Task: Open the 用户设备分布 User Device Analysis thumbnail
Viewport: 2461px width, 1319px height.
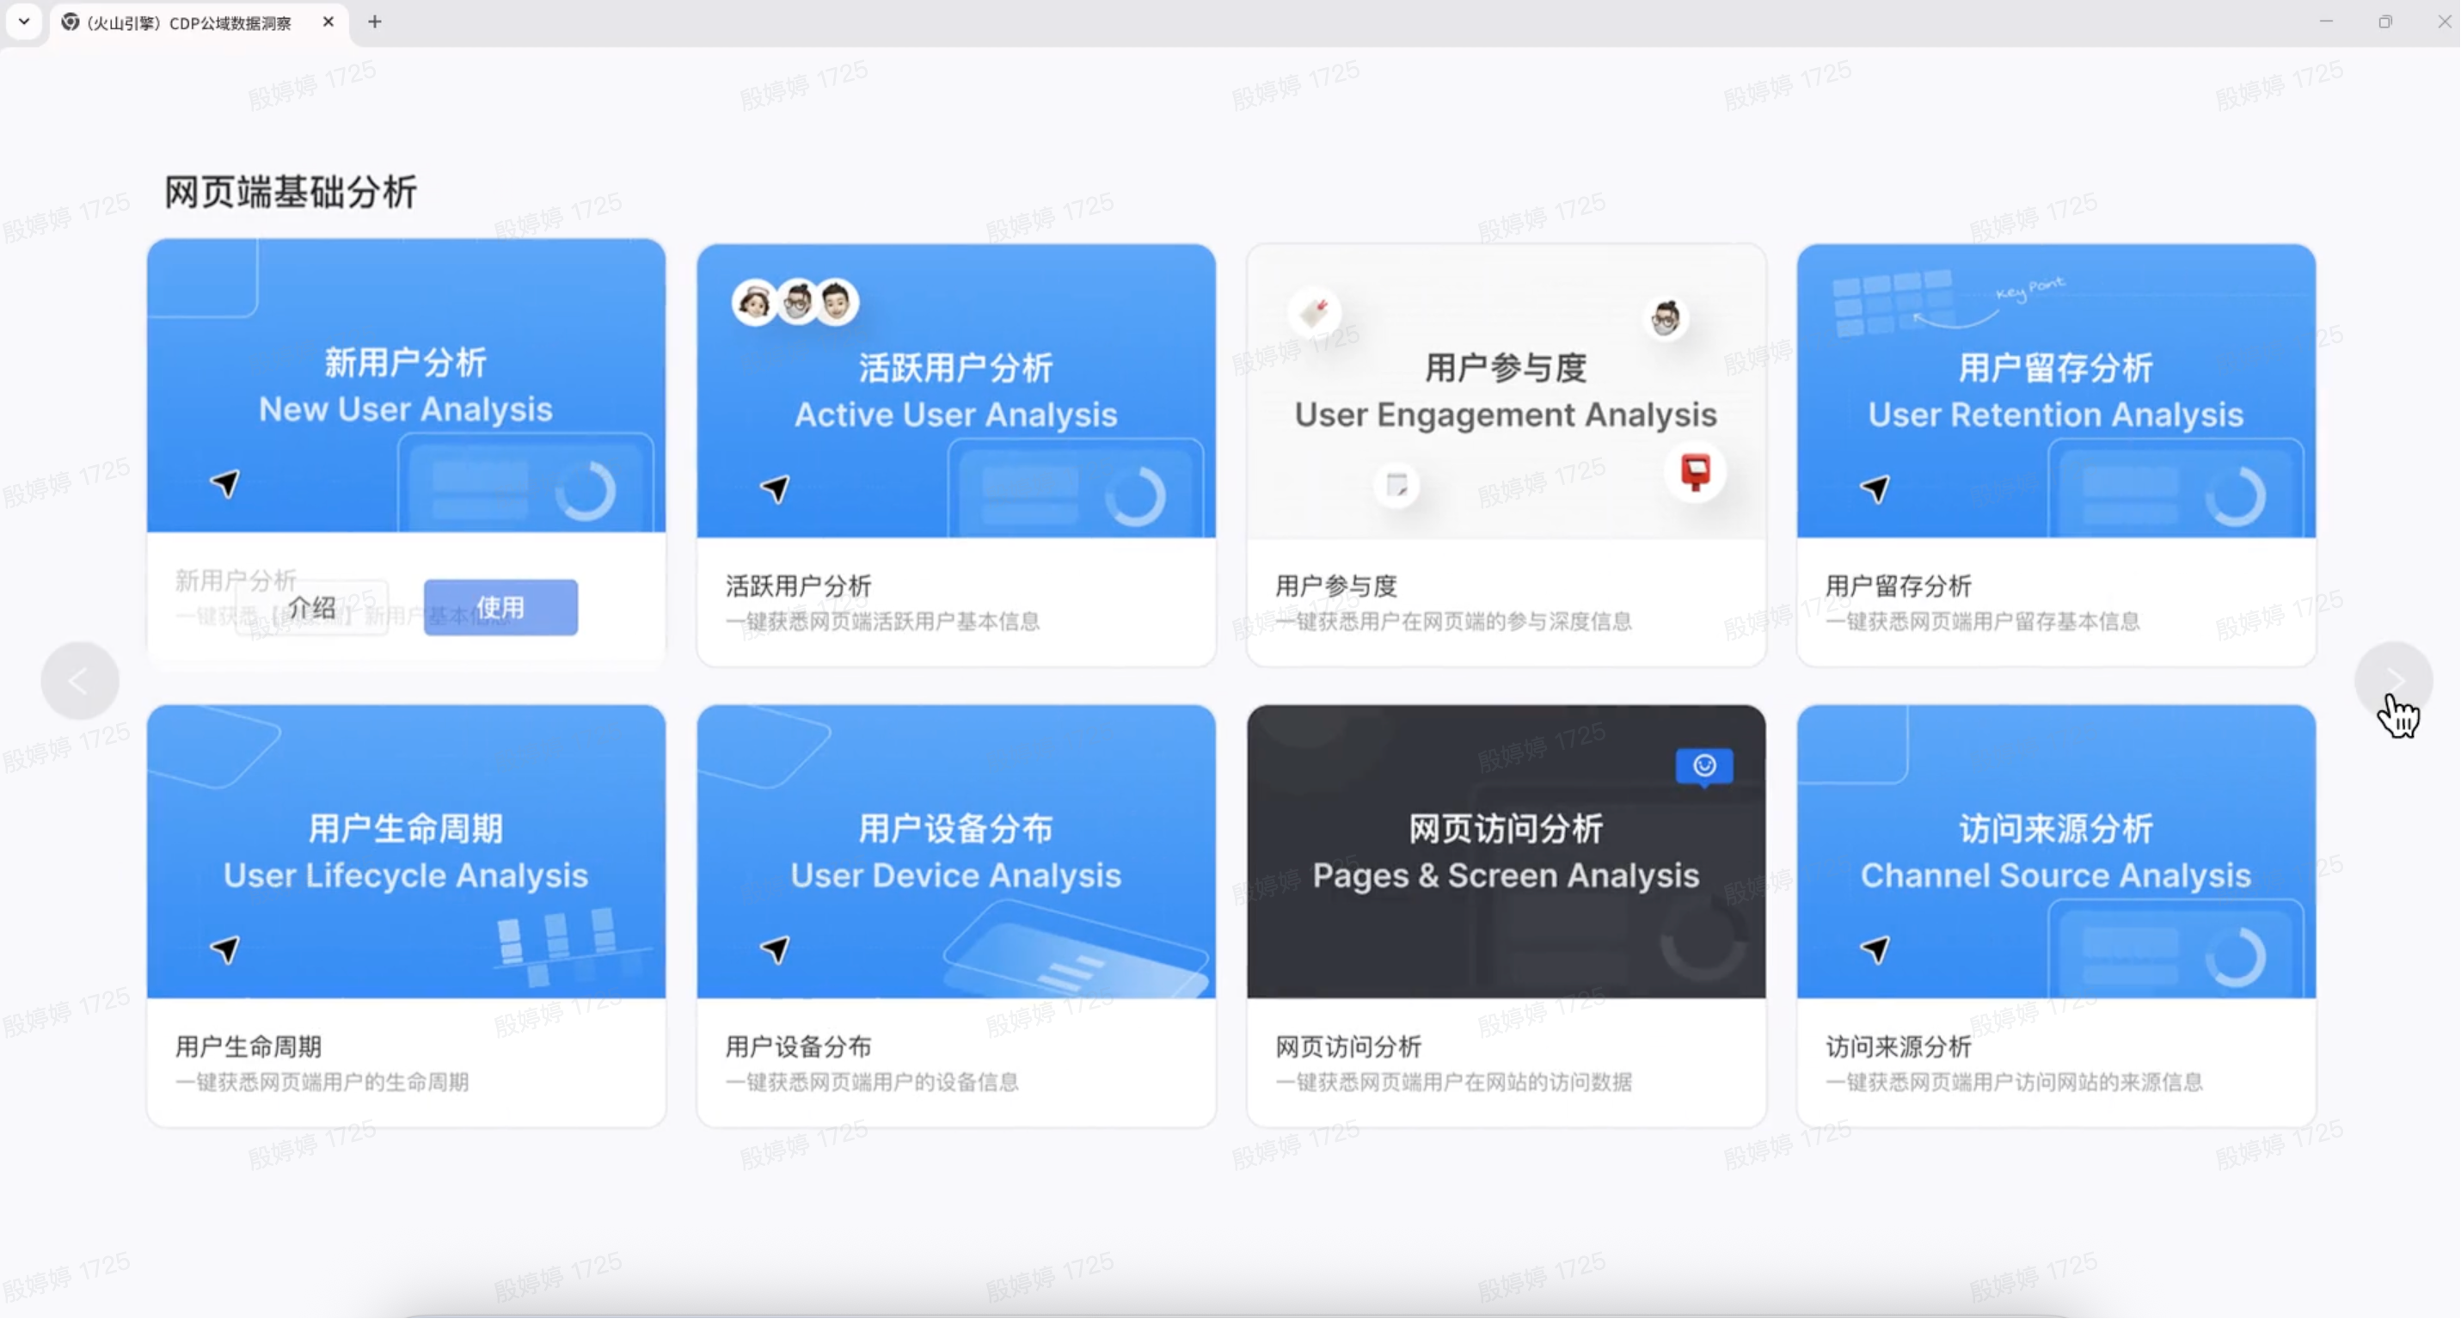Action: pyautogui.click(x=956, y=852)
